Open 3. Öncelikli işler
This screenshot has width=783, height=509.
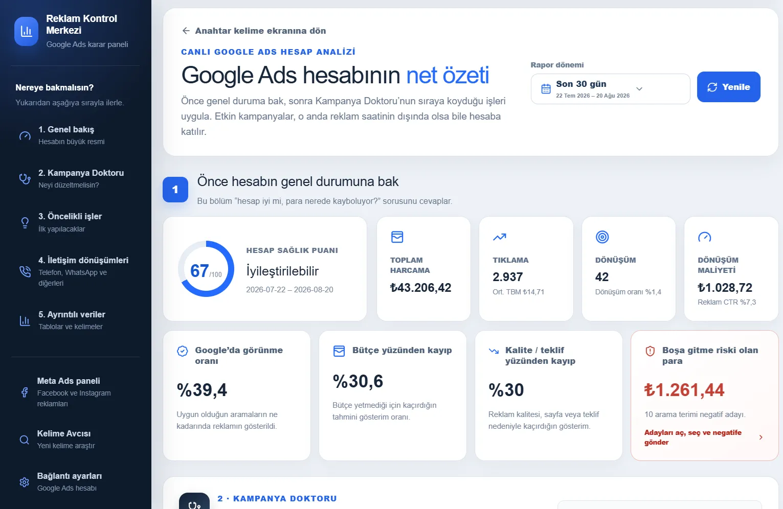click(75, 223)
